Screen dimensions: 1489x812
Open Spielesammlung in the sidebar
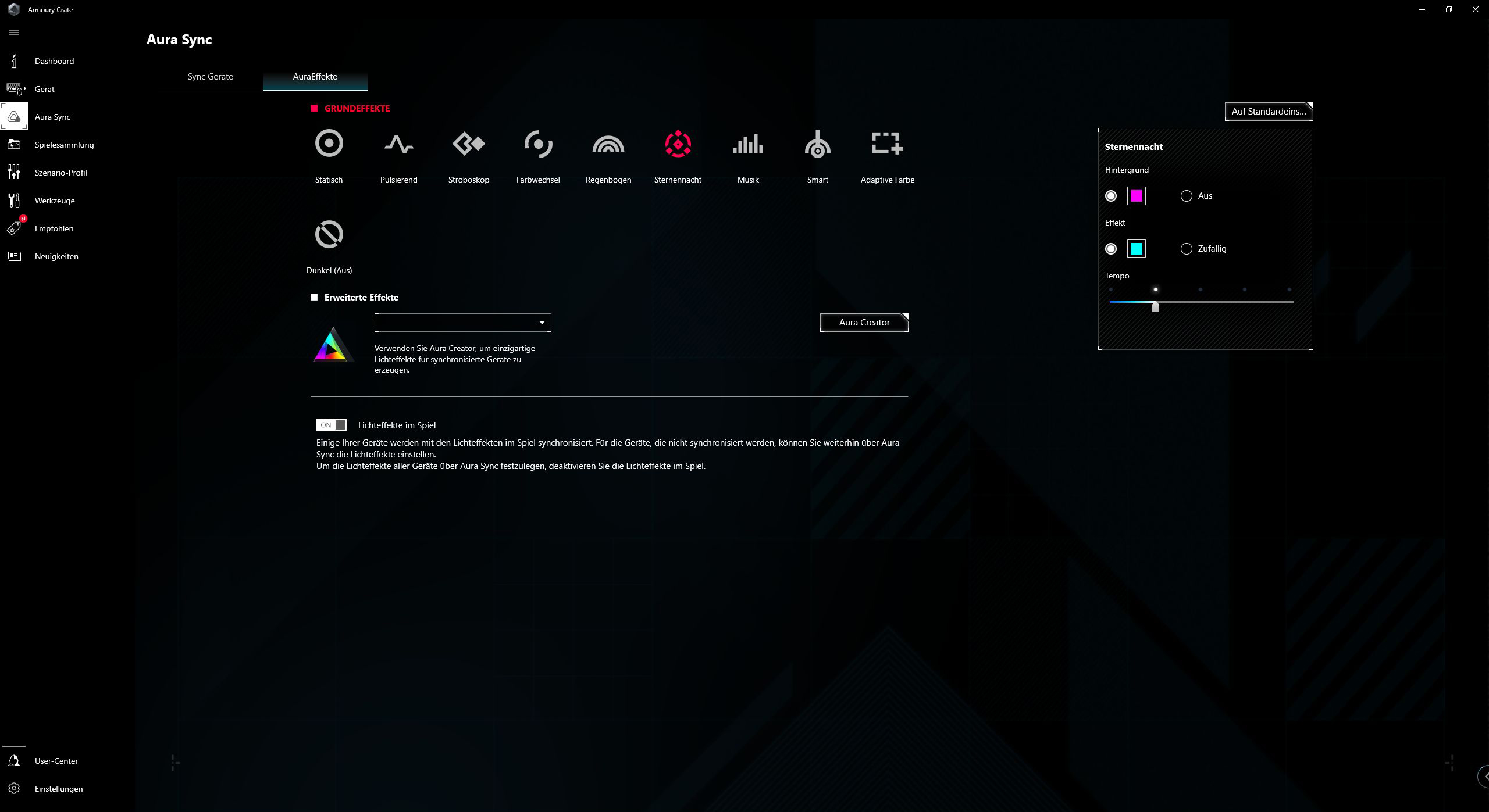(x=64, y=145)
